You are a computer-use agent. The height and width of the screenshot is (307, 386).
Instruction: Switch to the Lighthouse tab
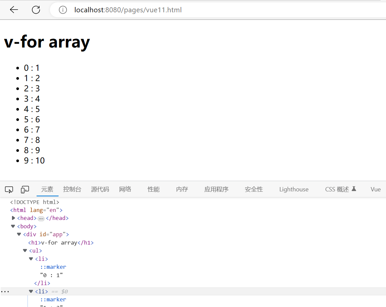pyautogui.click(x=294, y=189)
